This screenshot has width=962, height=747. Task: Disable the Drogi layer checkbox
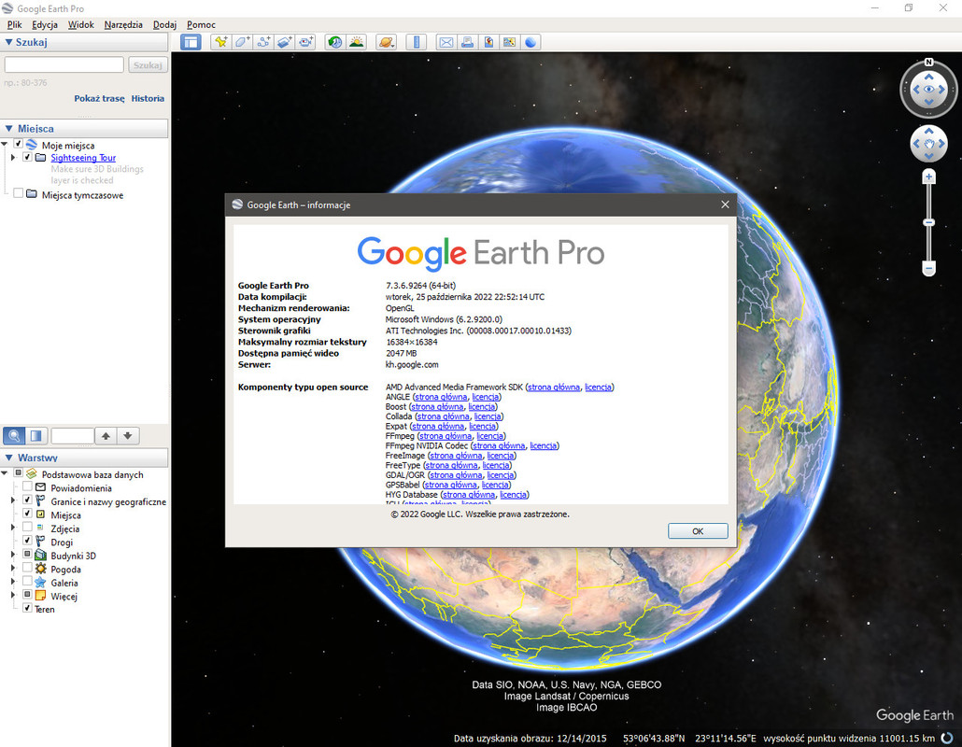pos(27,541)
